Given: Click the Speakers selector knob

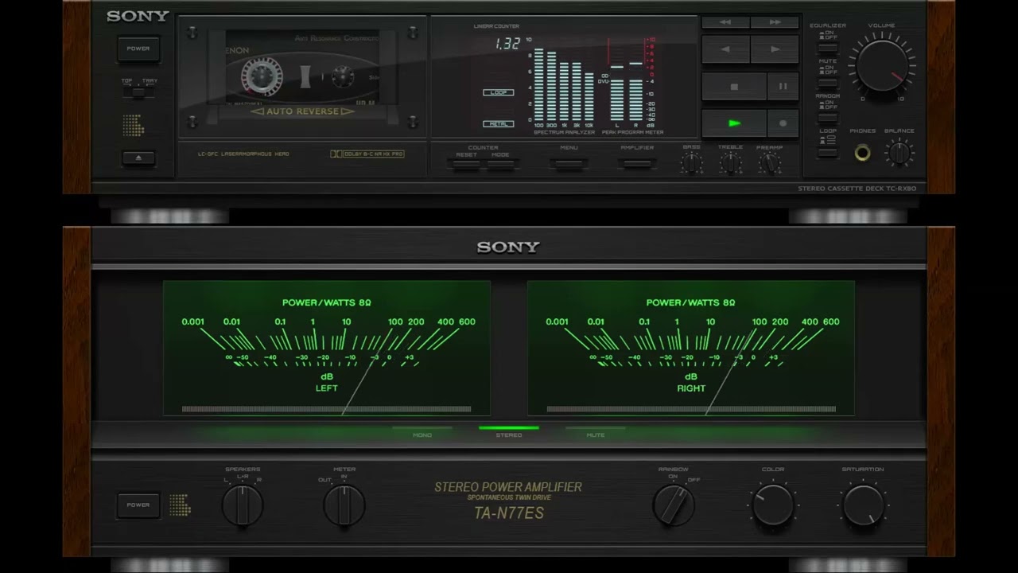Looking at the screenshot, I should [242, 505].
